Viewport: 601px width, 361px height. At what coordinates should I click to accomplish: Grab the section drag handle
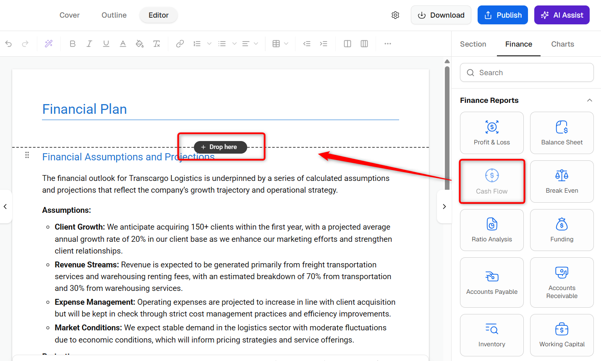coord(27,155)
